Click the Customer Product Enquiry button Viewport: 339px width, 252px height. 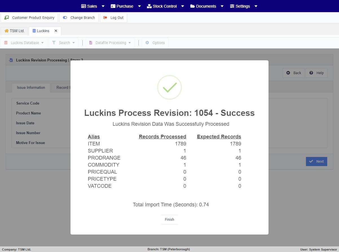[29, 17]
